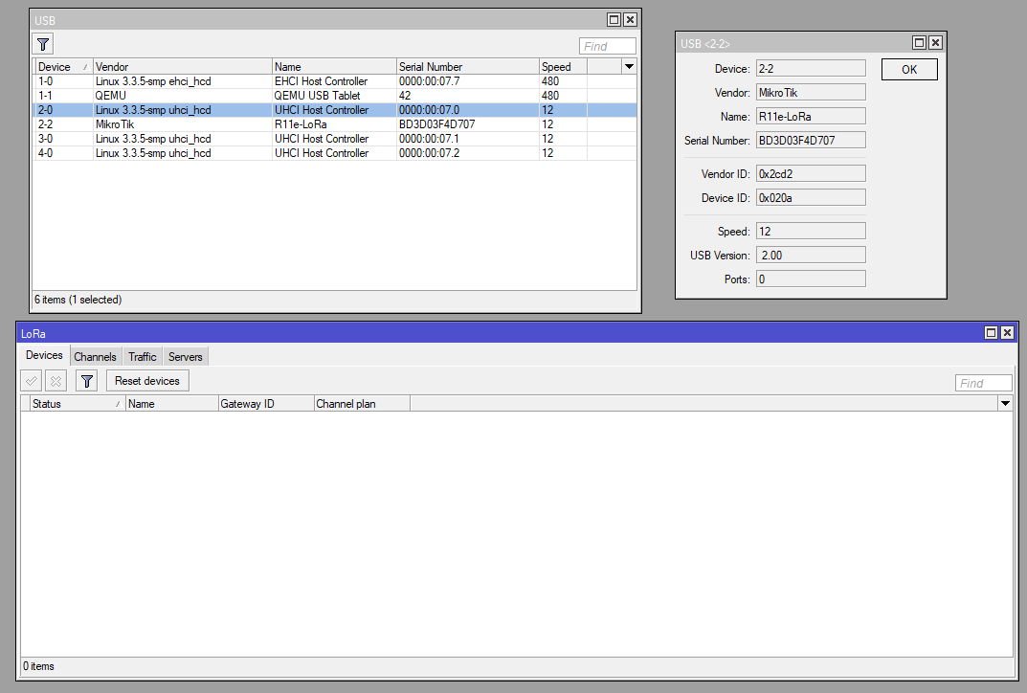Click the Vendor ID field 0x2cd2
Viewport: 1027px width, 693px height.
pyautogui.click(x=811, y=173)
